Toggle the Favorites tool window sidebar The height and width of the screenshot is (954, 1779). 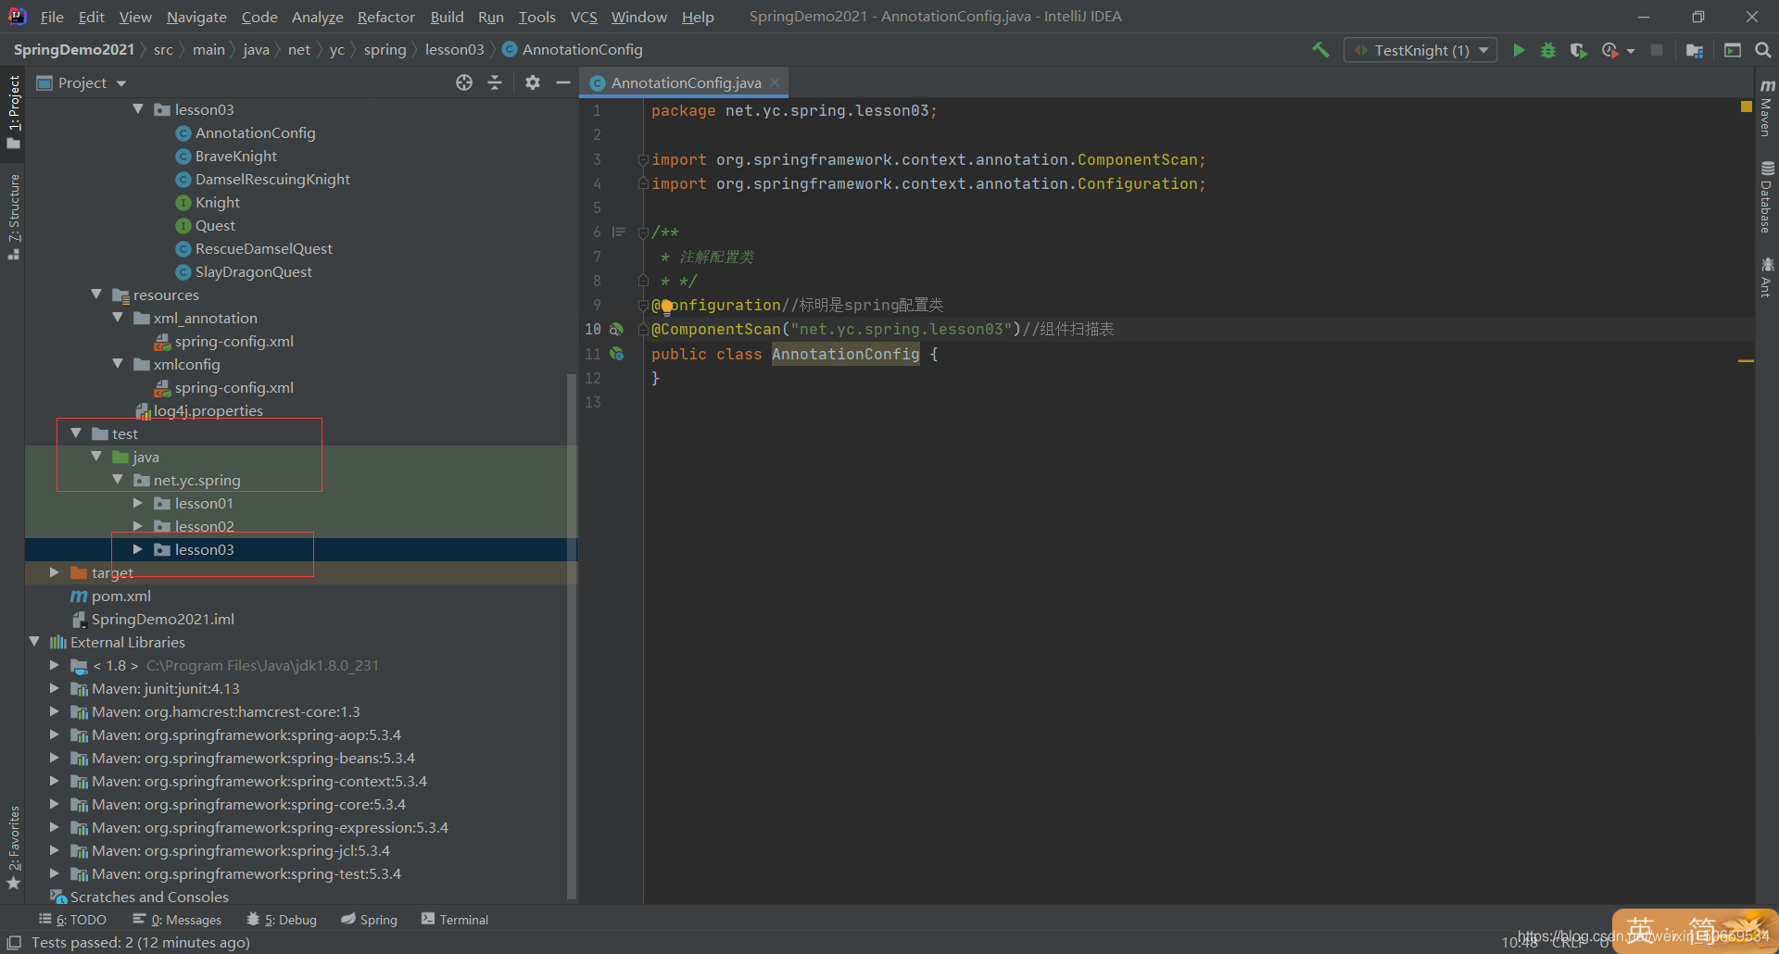[x=13, y=847]
